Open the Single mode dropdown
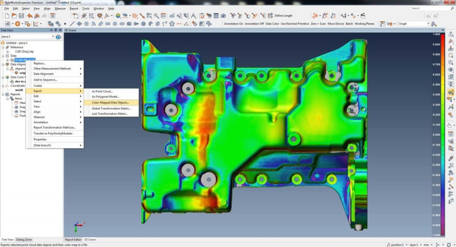Viewport: 456px width, 247px height. tap(428, 24)
